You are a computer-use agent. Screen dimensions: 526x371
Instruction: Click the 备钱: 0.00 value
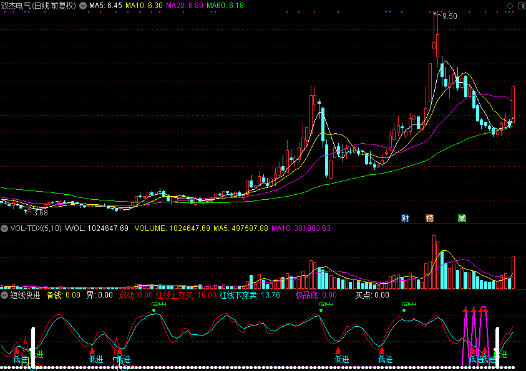pos(64,295)
